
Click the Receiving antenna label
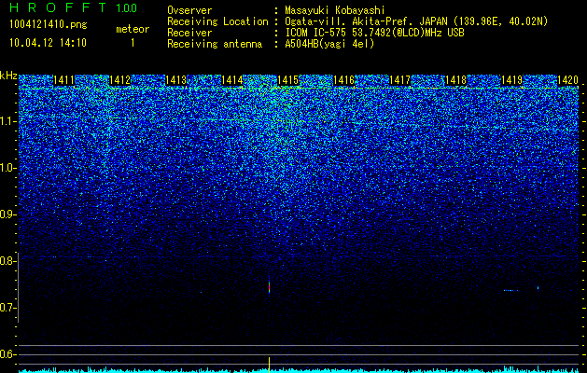tap(215, 44)
